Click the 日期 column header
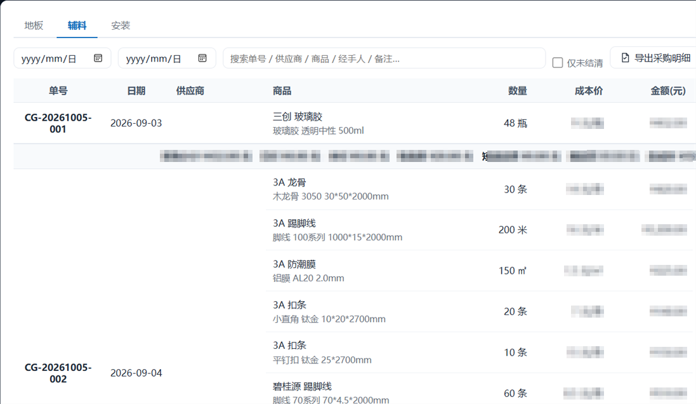This screenshot has width=696, height=404. [x=136, y=91]
